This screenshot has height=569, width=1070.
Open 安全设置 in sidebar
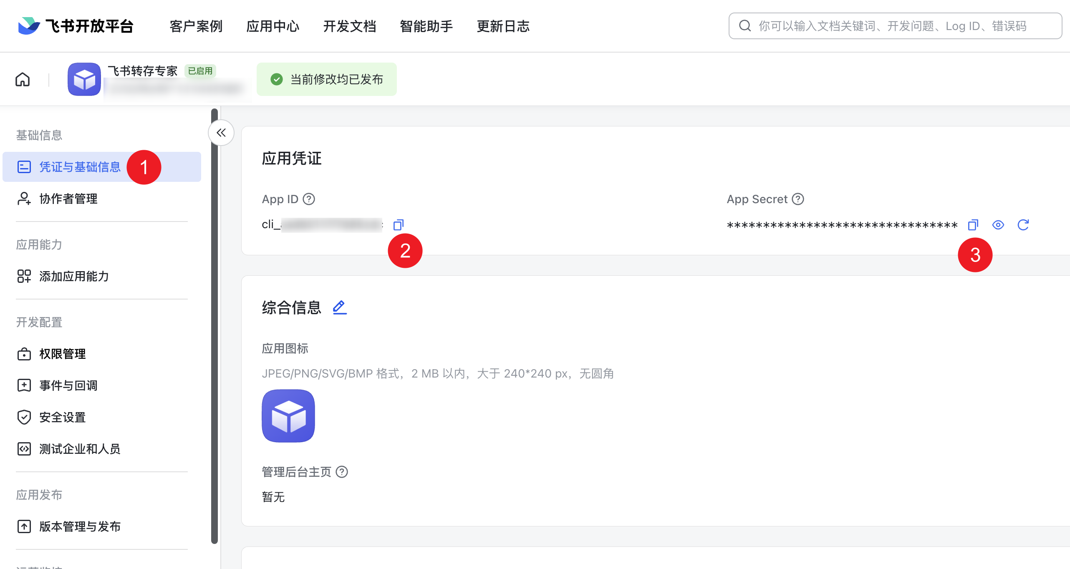click(x=102, y=417)
